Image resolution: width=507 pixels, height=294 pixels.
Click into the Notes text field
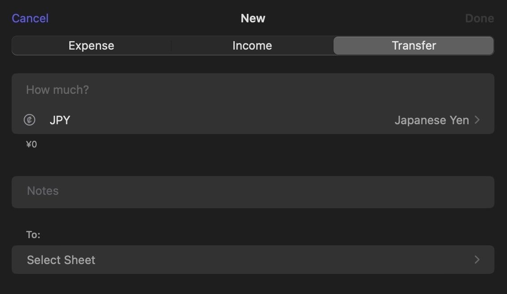(x=253, y=192)
